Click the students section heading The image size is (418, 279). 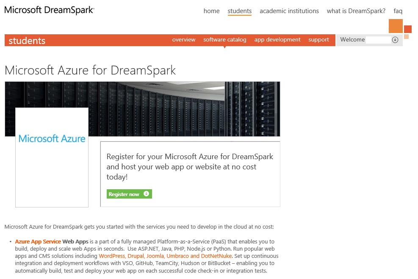pyautogui.click(x=27, y=41)
